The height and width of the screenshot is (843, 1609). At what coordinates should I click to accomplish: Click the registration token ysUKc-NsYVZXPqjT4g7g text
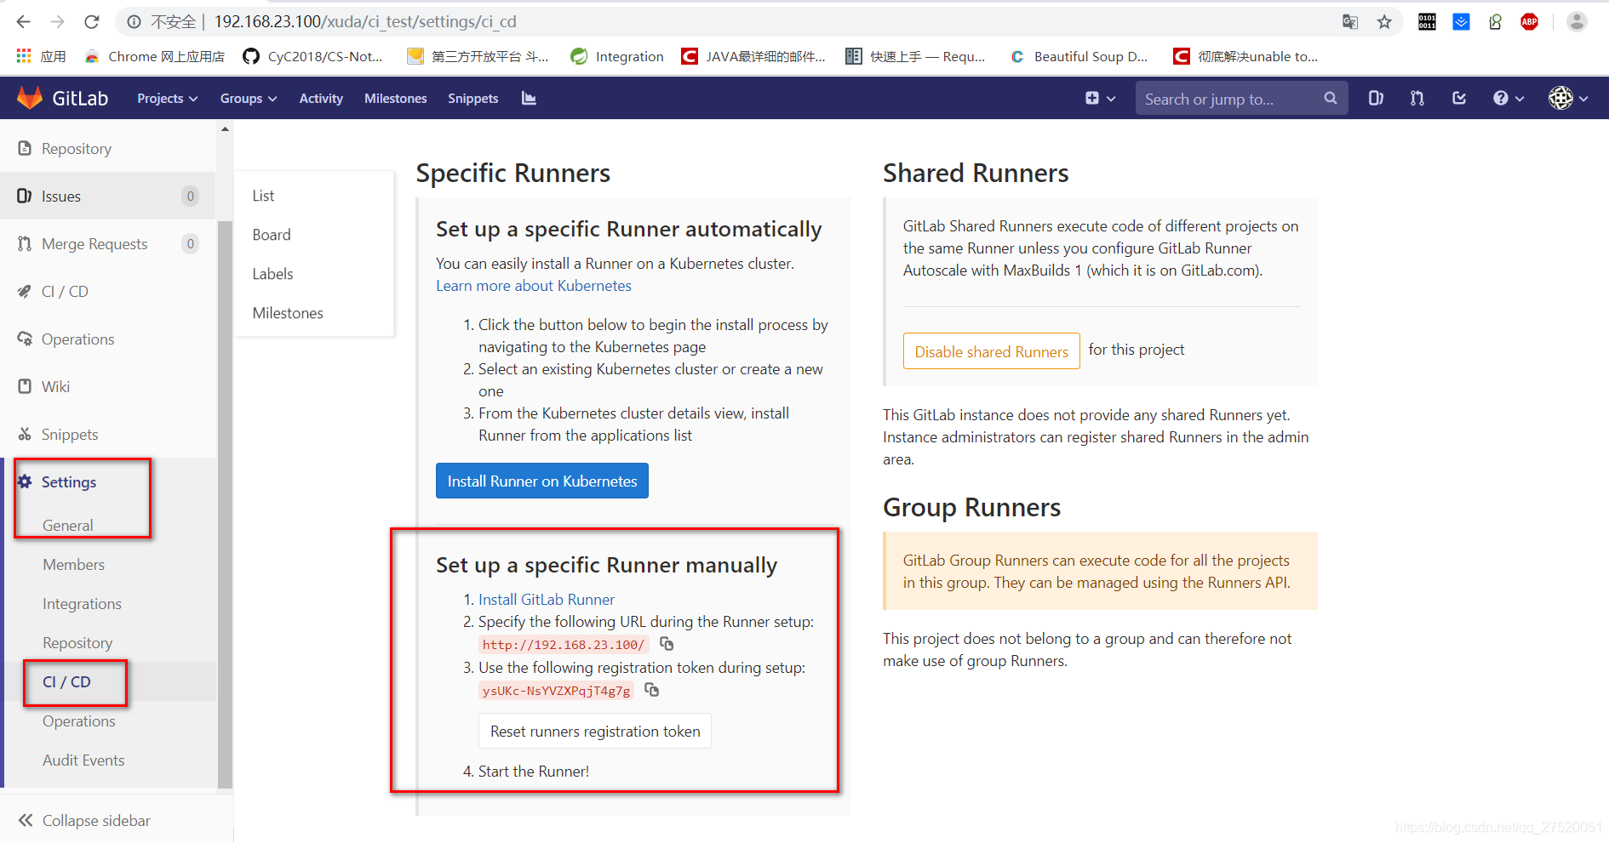point(557,691)
